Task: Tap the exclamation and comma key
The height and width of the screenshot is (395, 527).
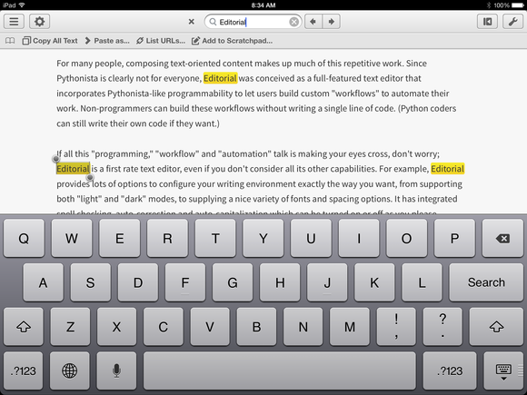Action: 396,327
